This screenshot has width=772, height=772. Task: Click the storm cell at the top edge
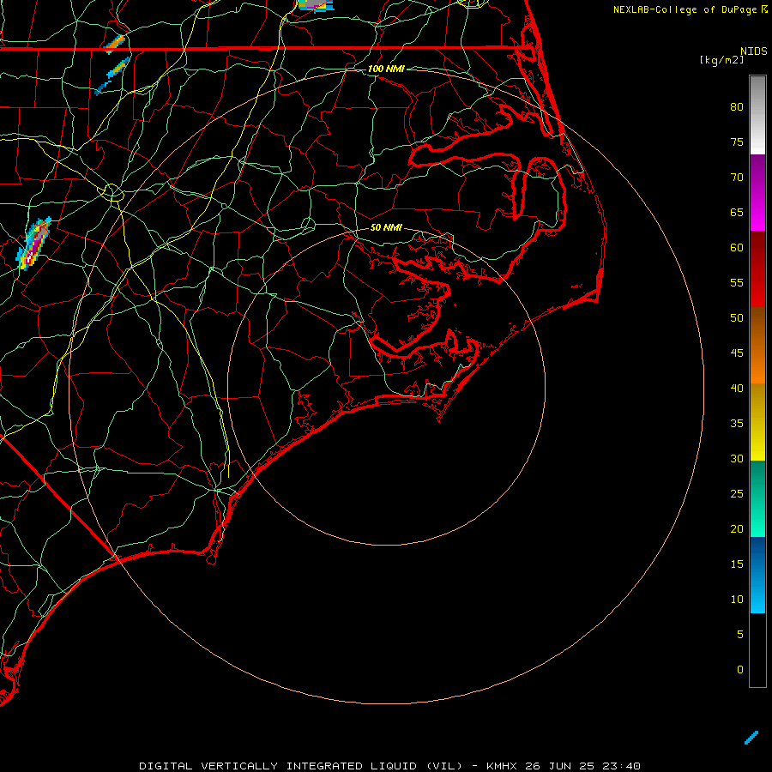(x=316, y=5)
